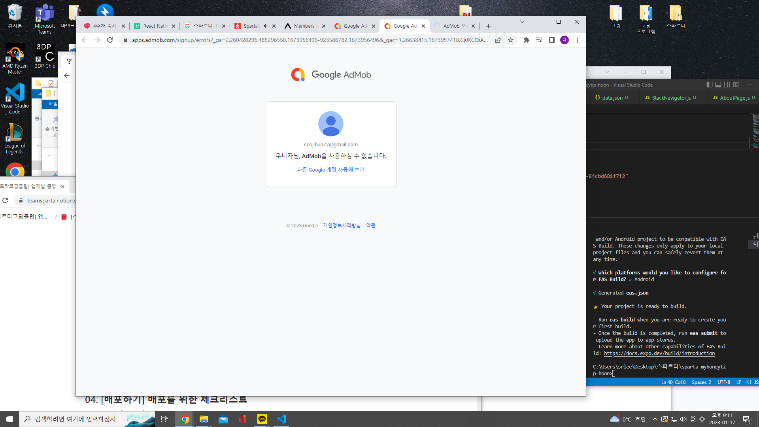The image size is (759, 427).
Task: Open the 그림 desktop folder
Action: 616,16
